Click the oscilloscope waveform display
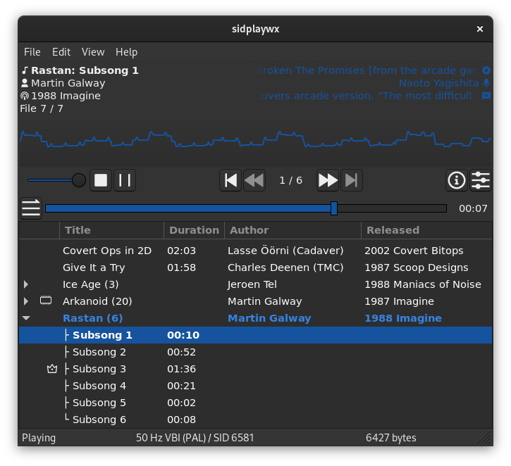This screenshot has height=466, width=511. 255,140
